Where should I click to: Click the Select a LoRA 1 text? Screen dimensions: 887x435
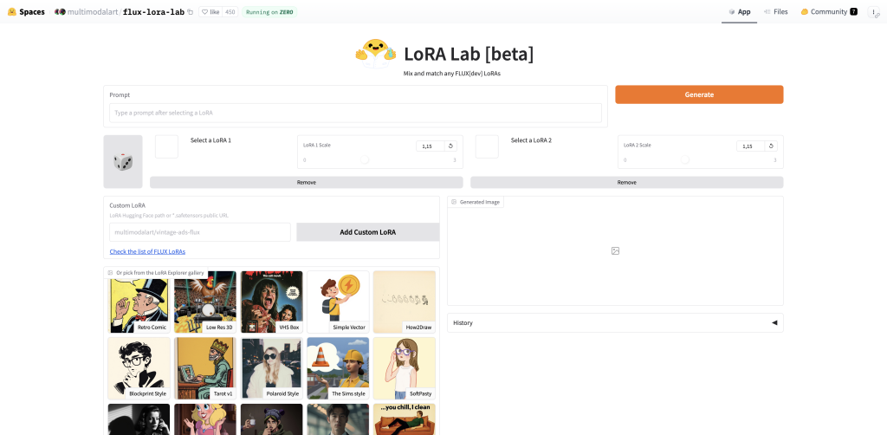[x=211, y=140]
